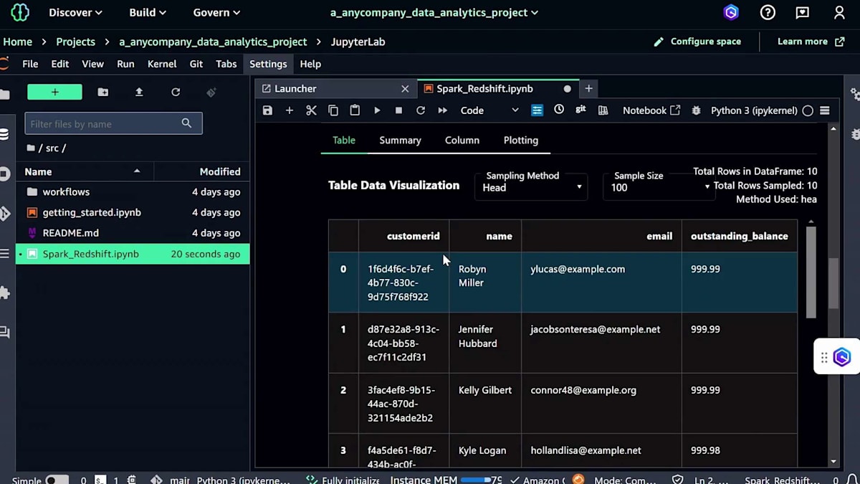This screenshot has width=860, height=484.
Task: Upload files with the upload arrow icon
Action: pyautogui.click(x=139, y=92)
